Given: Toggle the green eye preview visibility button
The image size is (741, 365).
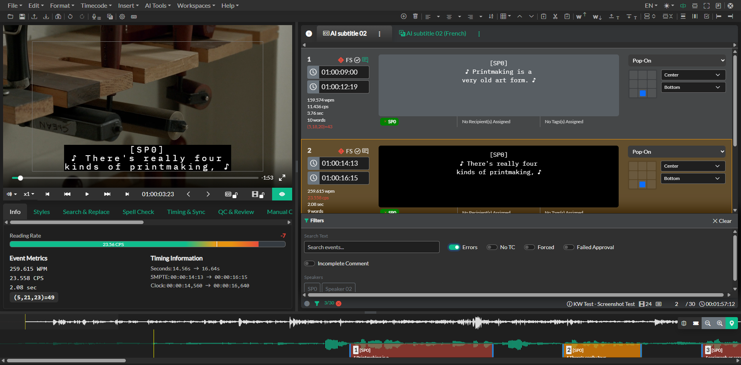Looking at the screenshot, I should point(282,194).
